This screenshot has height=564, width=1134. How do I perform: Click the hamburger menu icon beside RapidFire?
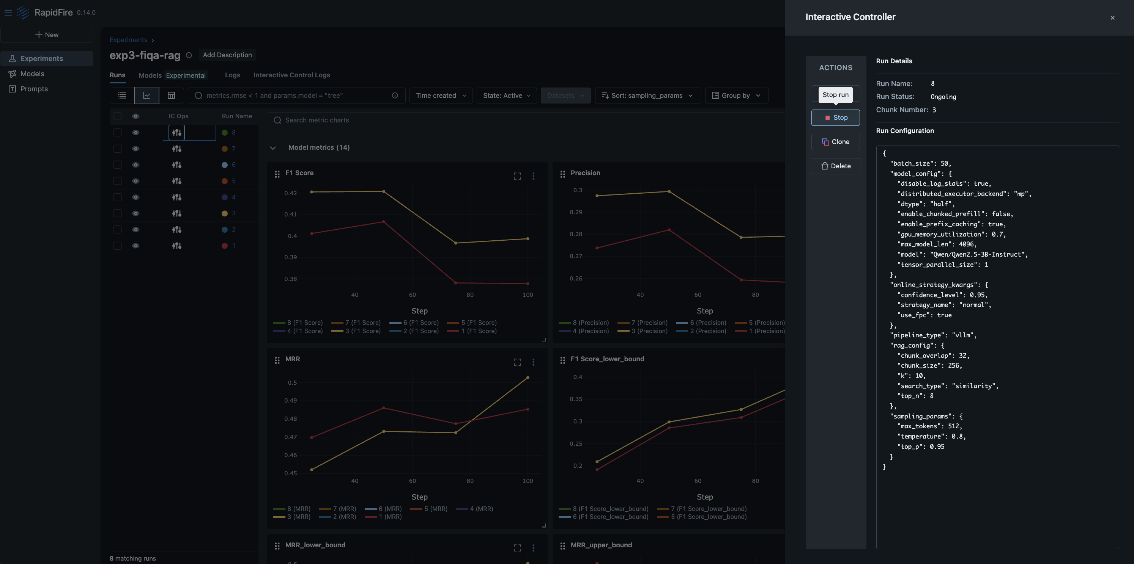click(x=8, y=12)
